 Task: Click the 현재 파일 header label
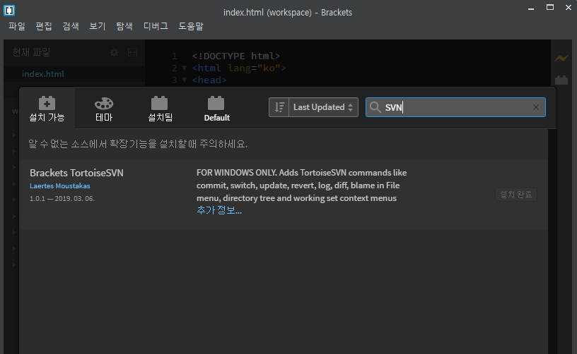coord(31,52)
